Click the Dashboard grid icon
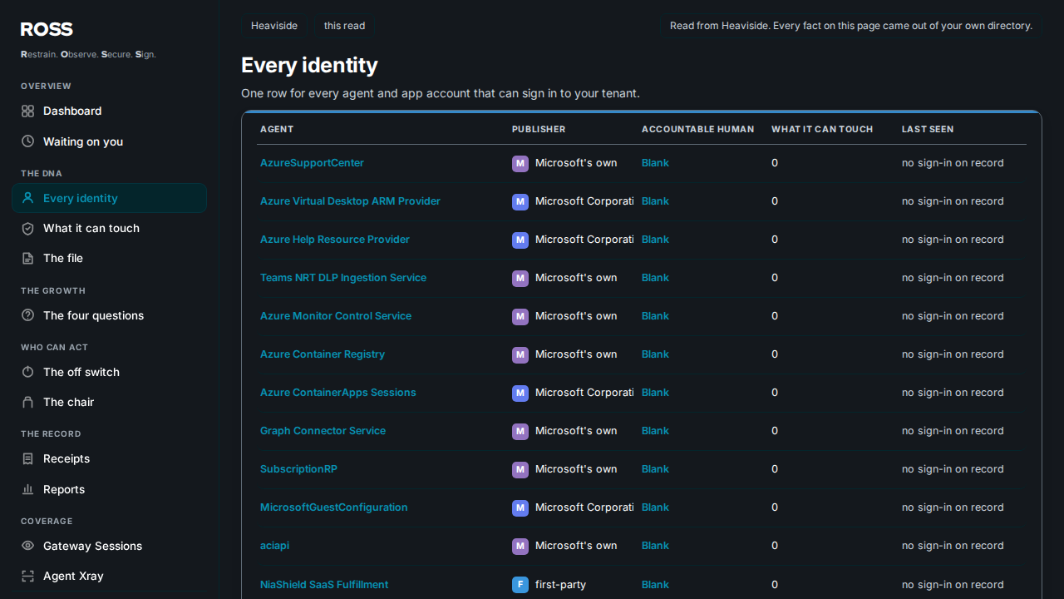This screenshot has width=1064, height=599. click(x=27, y=111)
